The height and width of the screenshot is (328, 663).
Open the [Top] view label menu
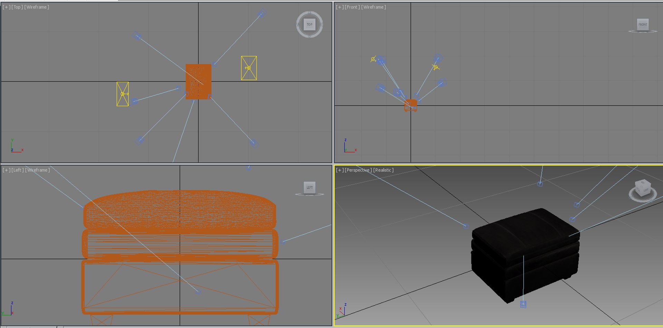17,7
